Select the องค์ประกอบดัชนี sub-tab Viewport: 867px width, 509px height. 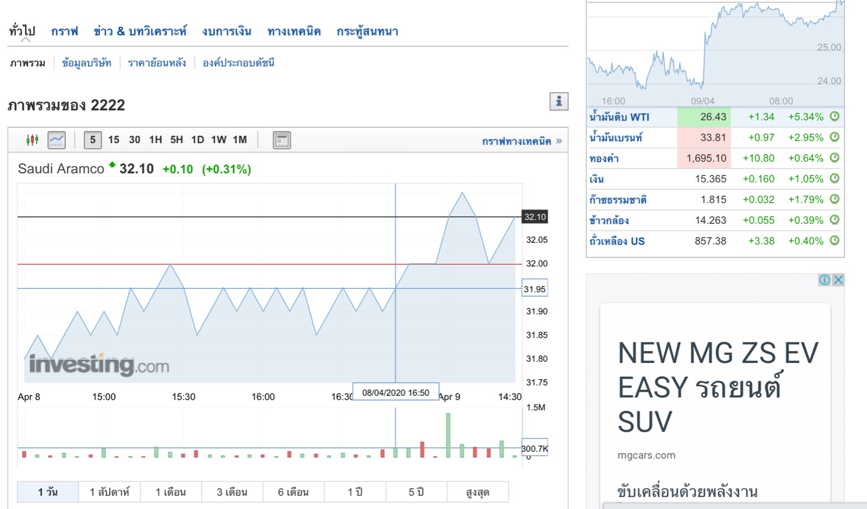[239, 63]
